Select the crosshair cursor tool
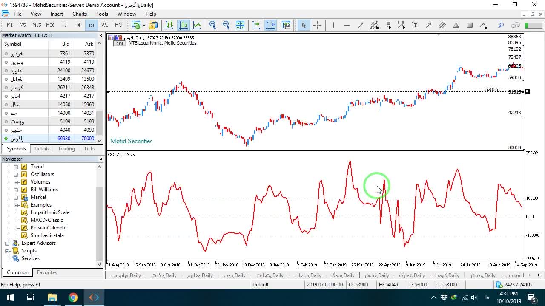The height and width of the screenshot is (306, 545). (317, 25)
